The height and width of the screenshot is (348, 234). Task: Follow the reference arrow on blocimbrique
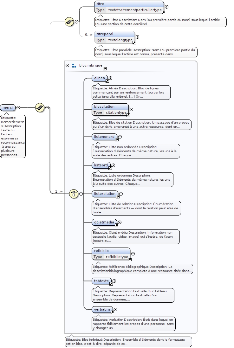[x=105, y=68]
